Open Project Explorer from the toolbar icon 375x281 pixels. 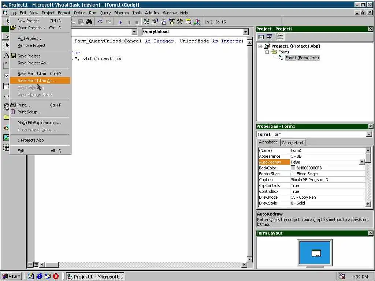coord(146,22)
